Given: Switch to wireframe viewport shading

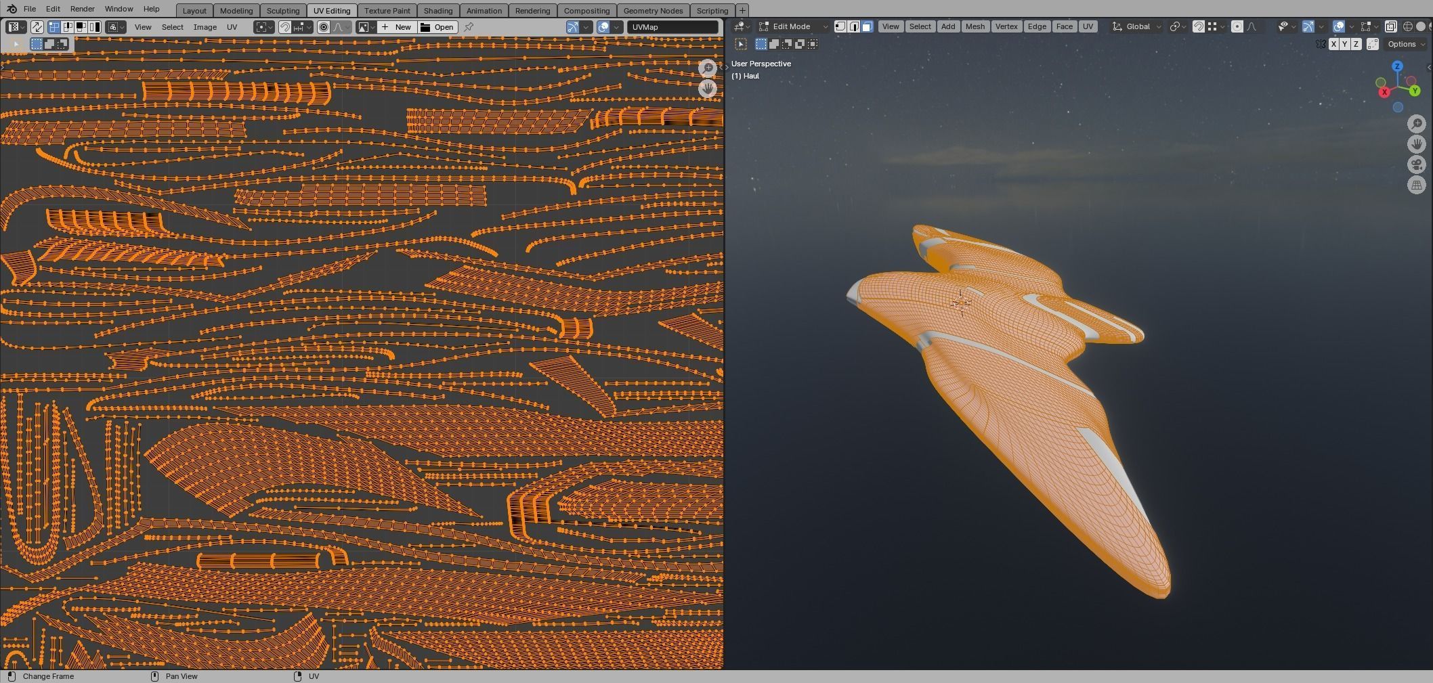Looking at the screenshot, I should (1408, 26).
